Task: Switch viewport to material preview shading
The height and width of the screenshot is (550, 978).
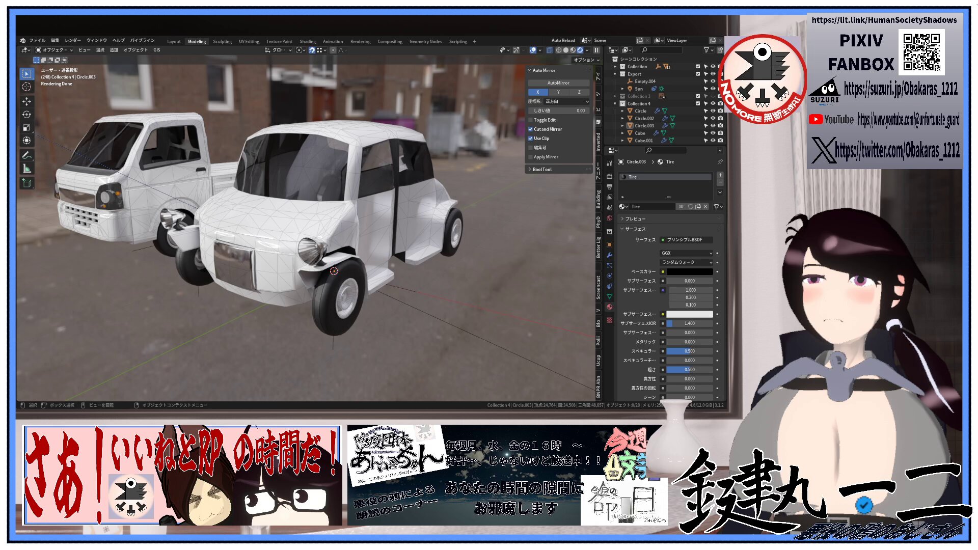Action: 573,50
